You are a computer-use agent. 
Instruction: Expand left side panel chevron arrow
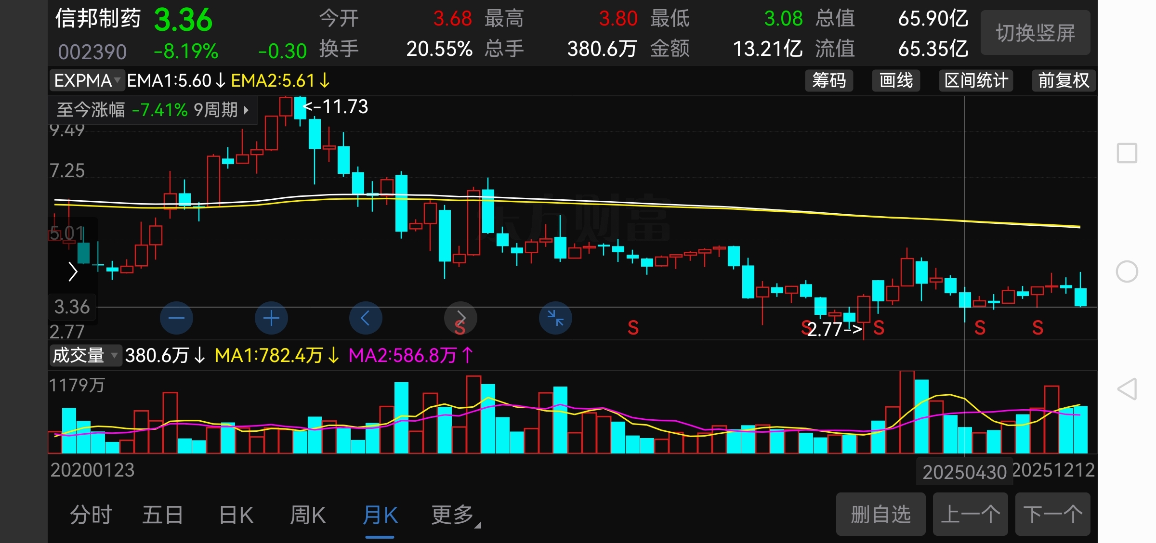tap(73, 271)
